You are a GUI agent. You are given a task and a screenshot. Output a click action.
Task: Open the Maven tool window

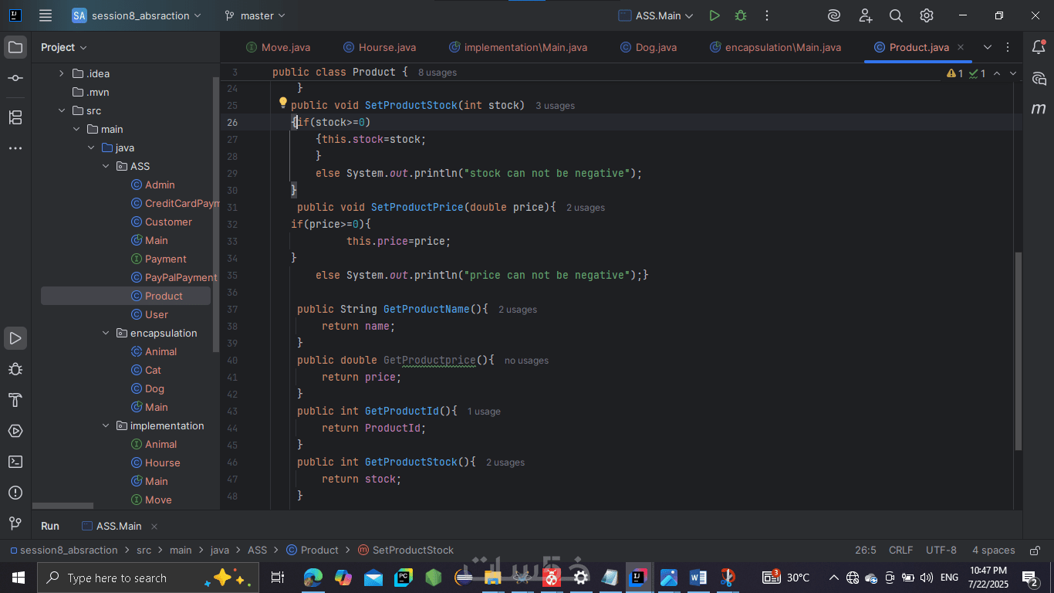[x=1039, y=109]
